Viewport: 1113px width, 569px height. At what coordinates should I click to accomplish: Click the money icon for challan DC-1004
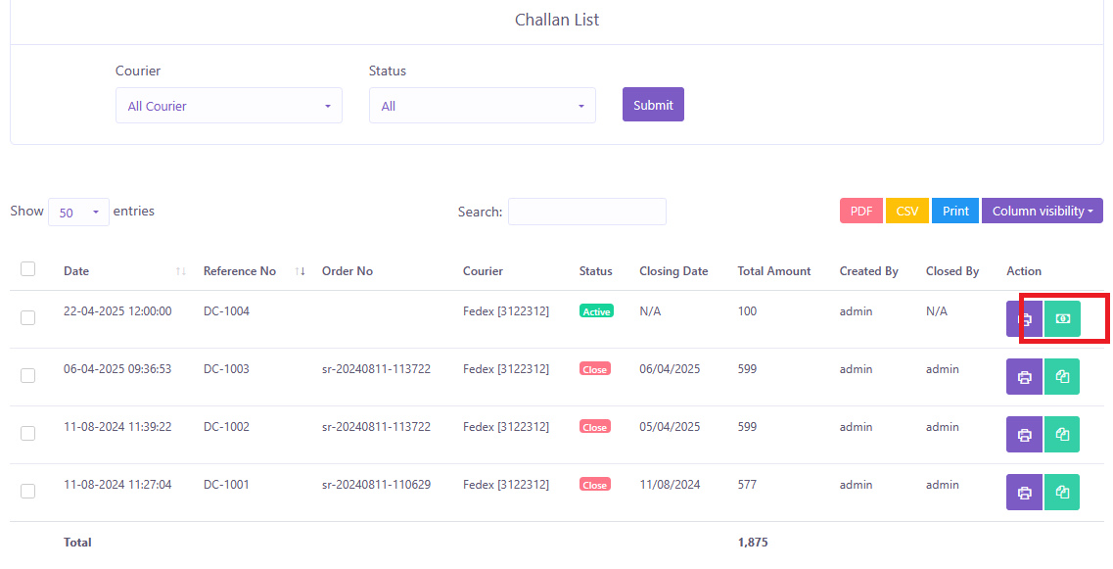[1062, 319]
